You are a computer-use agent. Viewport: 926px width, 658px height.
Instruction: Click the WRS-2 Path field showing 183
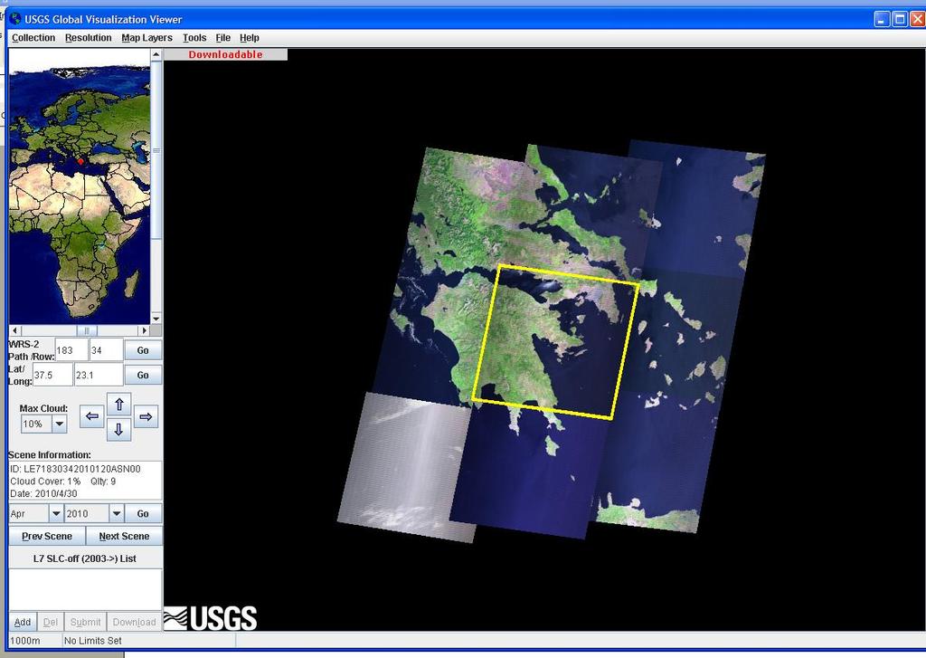tap(71, 350)
